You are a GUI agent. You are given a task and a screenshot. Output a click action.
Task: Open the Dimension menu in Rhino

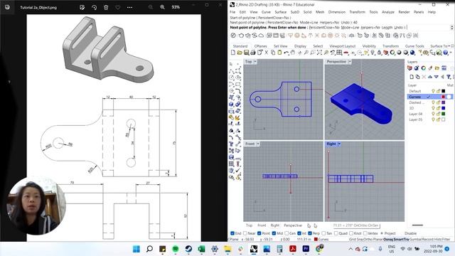(337, 12)
